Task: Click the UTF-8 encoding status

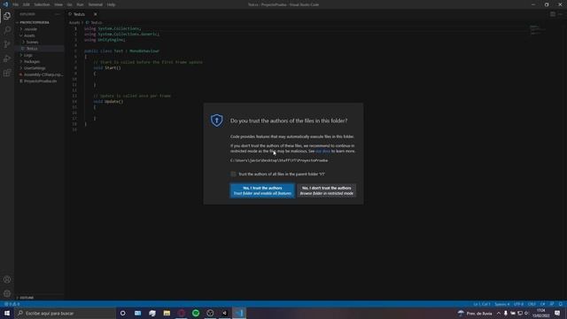Action: (x=518, y=304)
